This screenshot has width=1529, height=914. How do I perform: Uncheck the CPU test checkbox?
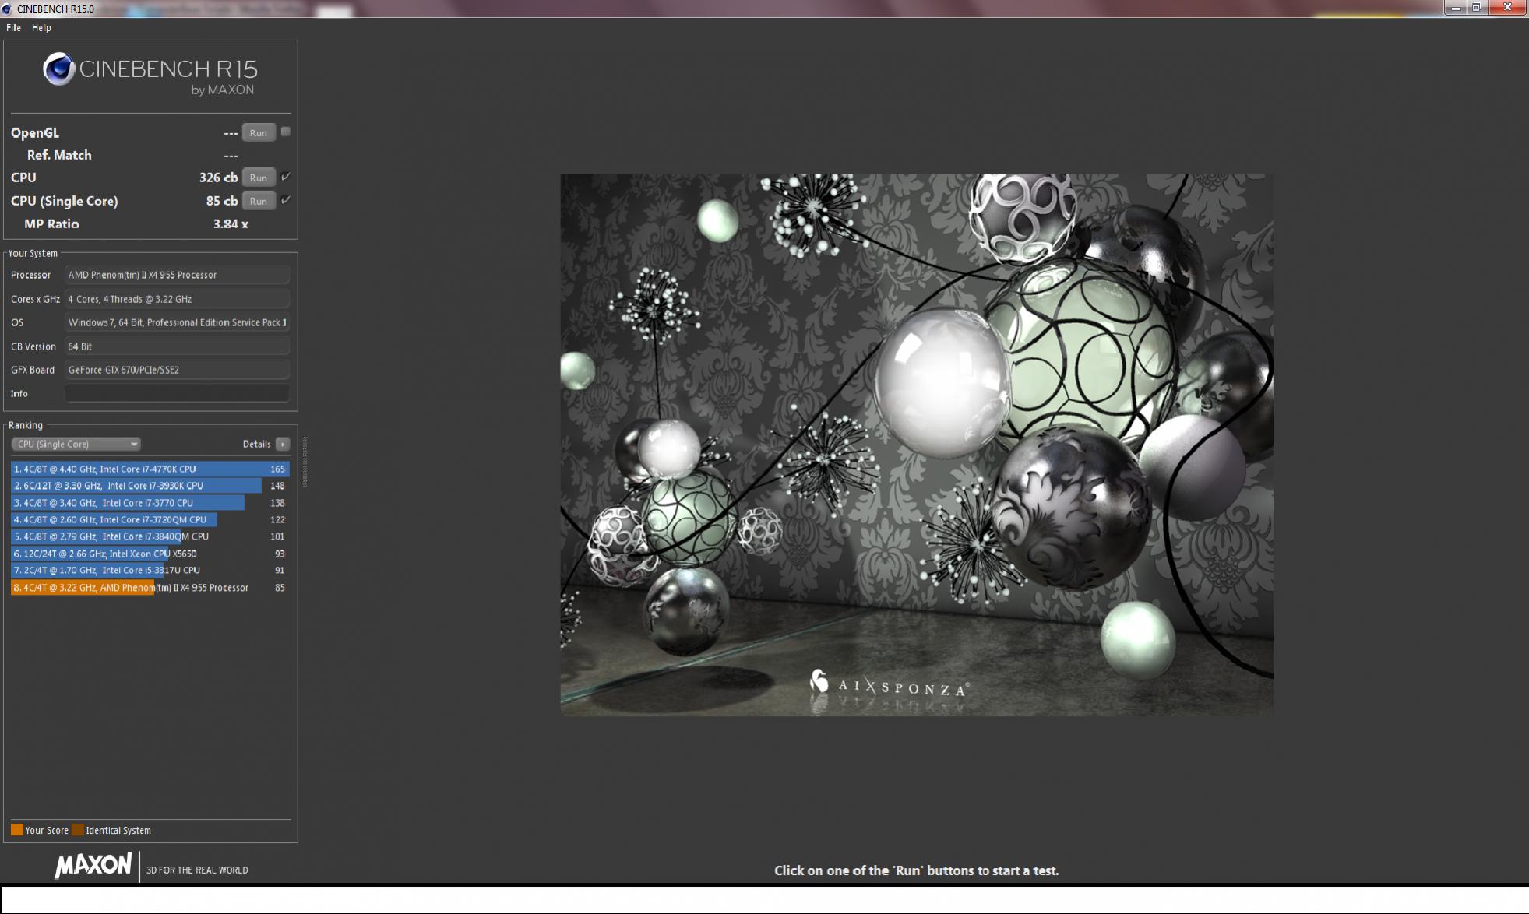click(x=286, y=177)
